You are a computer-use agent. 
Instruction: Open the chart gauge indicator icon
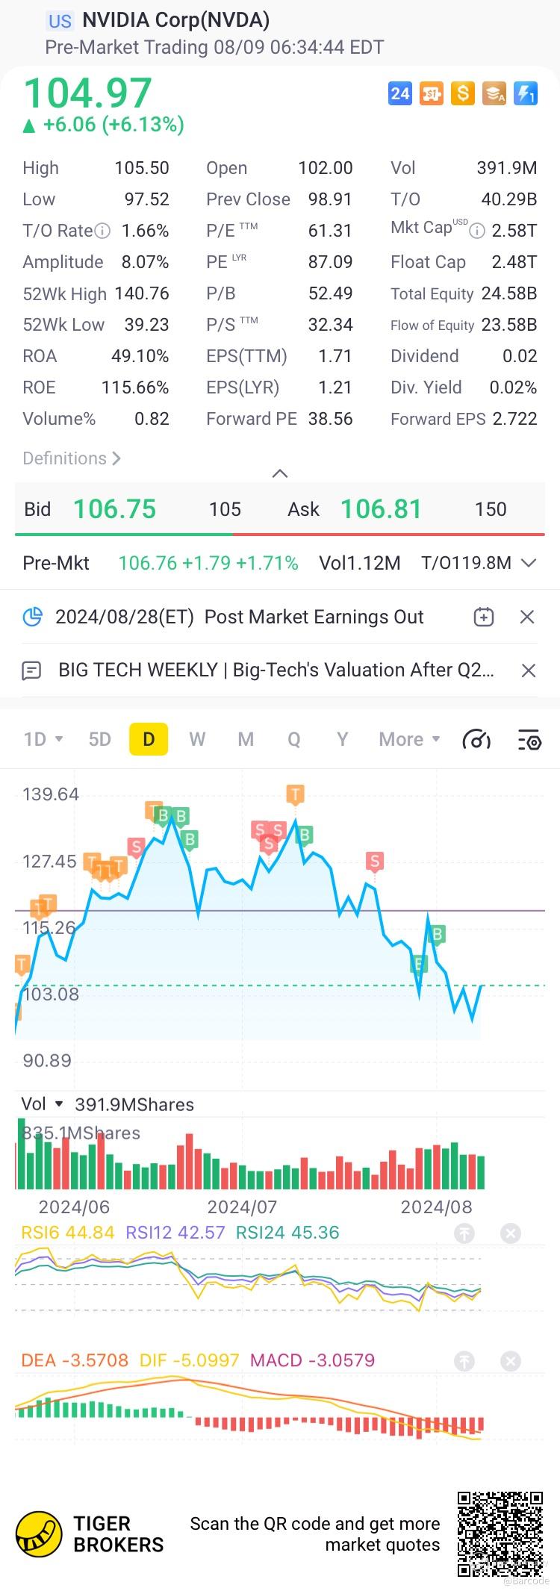tap(476, 739)
